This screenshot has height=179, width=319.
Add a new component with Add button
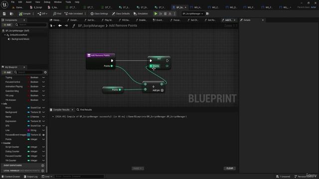point(7,25)
